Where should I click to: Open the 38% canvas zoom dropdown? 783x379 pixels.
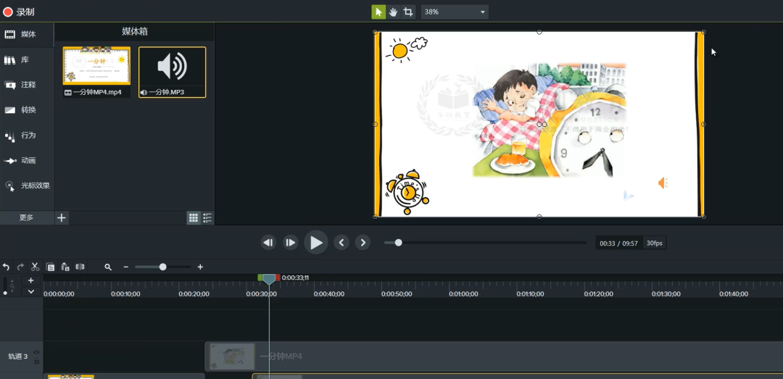[455, 12]
